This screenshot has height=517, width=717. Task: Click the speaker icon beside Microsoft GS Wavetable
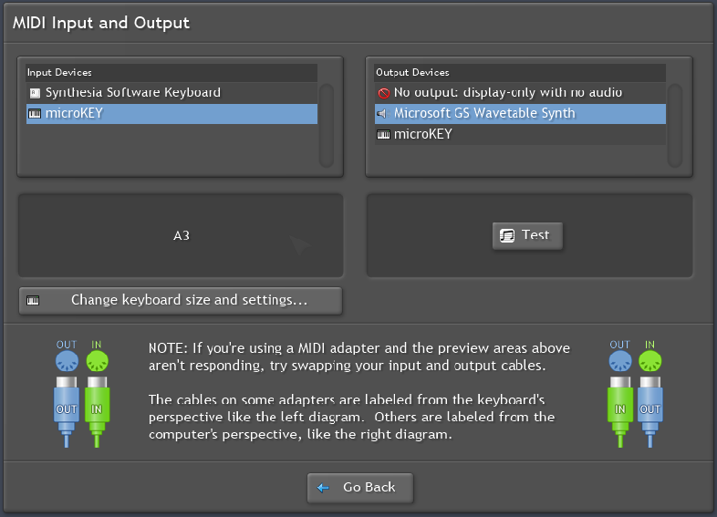(383, 114)
